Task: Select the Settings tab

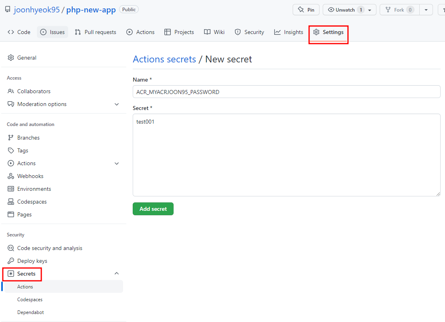Action: tap(328, 32)
